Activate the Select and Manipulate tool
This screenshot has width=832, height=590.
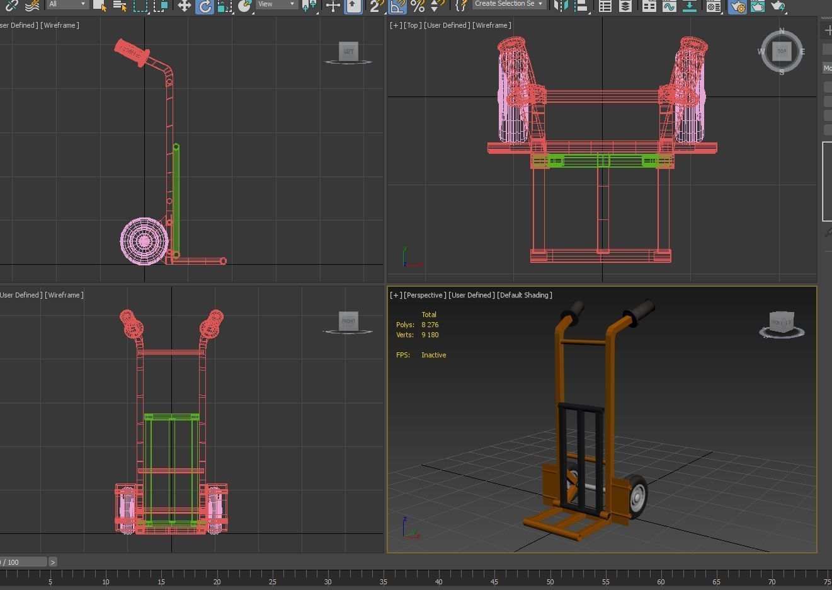point(333,6)
